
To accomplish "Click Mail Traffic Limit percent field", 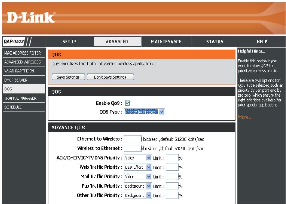I will tap(172, 177).
